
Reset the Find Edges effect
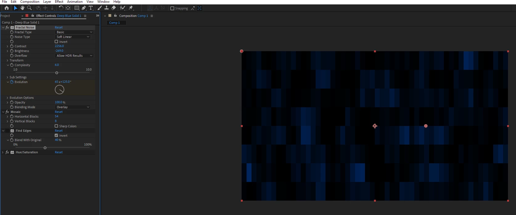pos(59,131)
